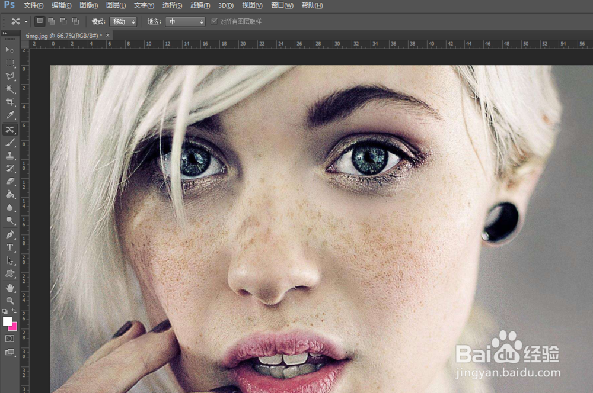The height and width of the screenshot is (393, 593).
Task: Swap foreground and background colors
Action: coord(14,311)
